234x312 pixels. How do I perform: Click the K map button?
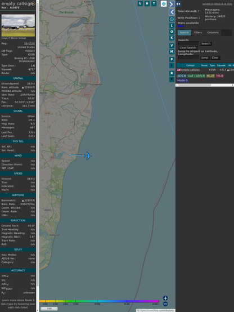point(172,38)
